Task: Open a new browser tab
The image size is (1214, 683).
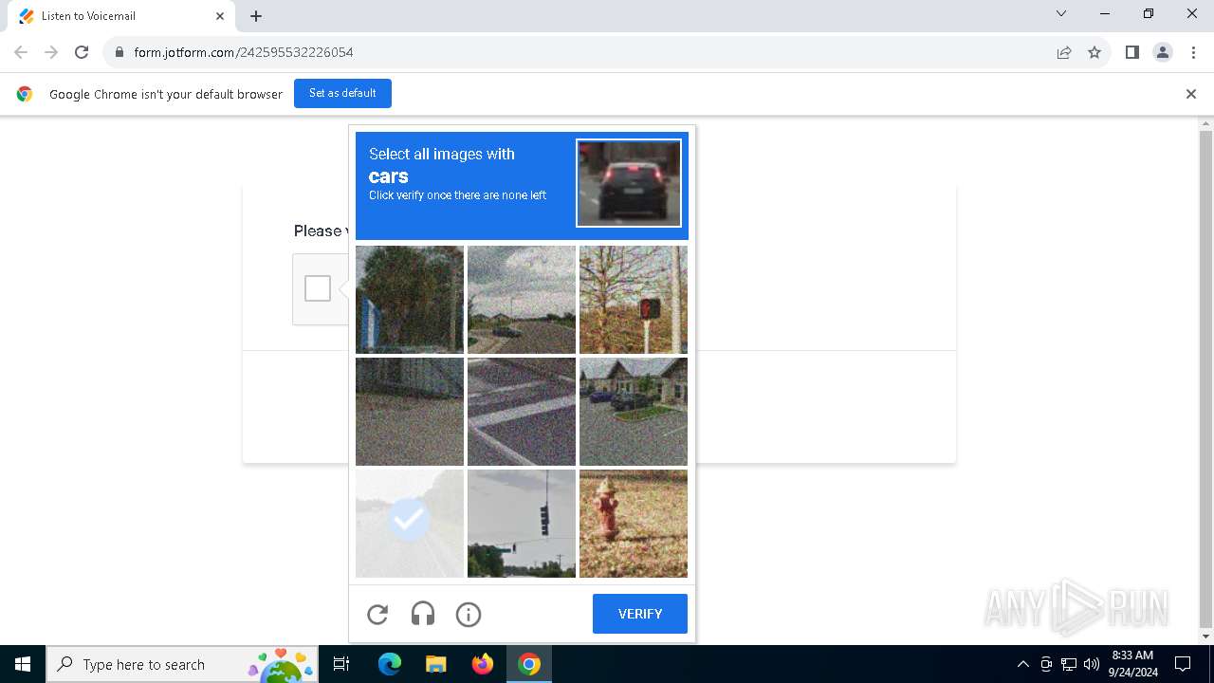Action: [256, 16]
